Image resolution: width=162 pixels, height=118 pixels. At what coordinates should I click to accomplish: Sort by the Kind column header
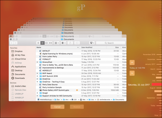click(x=124, y=47)
